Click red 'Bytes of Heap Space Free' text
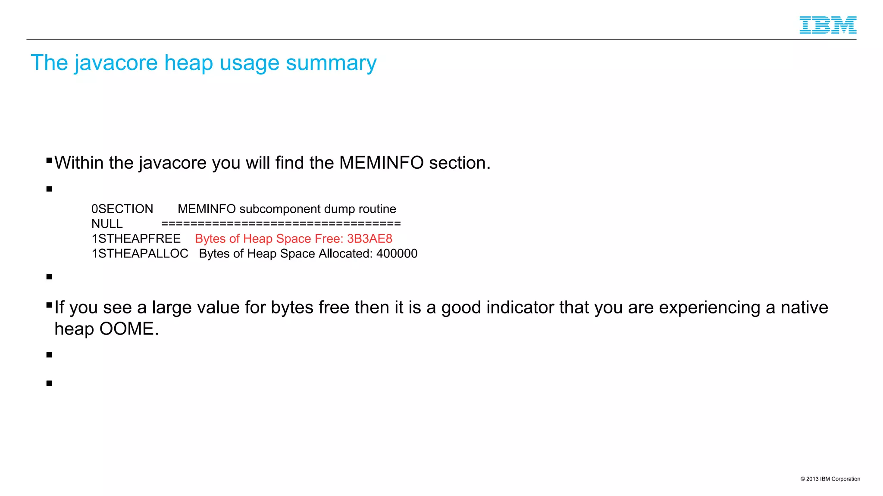The width and height of the screenshot is (883, 496). 269,239
